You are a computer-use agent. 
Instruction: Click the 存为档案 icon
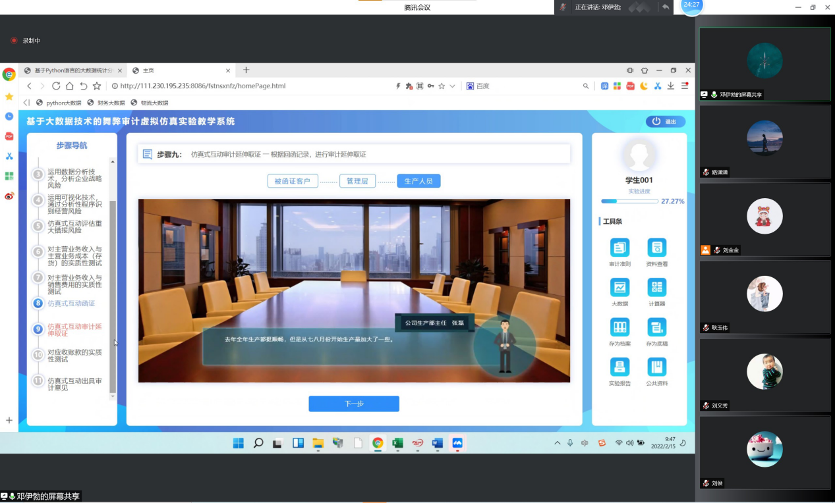coord(619,327)
